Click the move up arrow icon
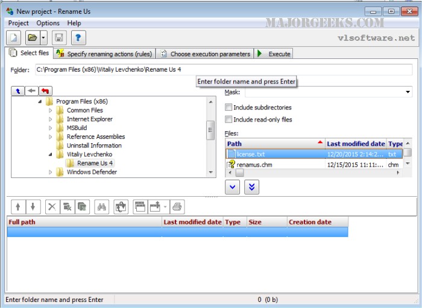Image resolution: width=422 pixels, height=308 pixels. tap(18, 206)
